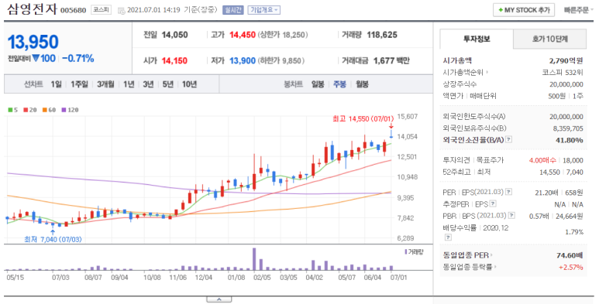Expand the 기업개요 dropdown

[x=263, y=10]
